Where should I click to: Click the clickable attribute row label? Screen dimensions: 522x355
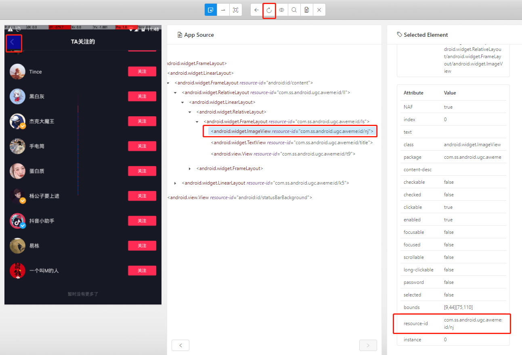click(413, 207)
